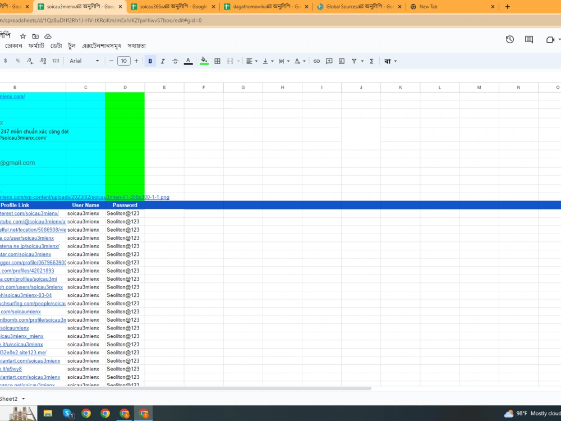Click the font size field
The width and height of the screenshot is (561, 421).
pyautogui.click(x=124, y=61)
